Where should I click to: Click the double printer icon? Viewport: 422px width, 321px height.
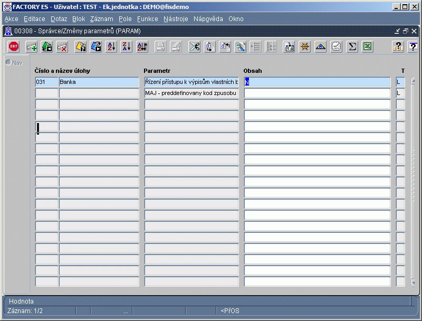(x=176, y=47)
